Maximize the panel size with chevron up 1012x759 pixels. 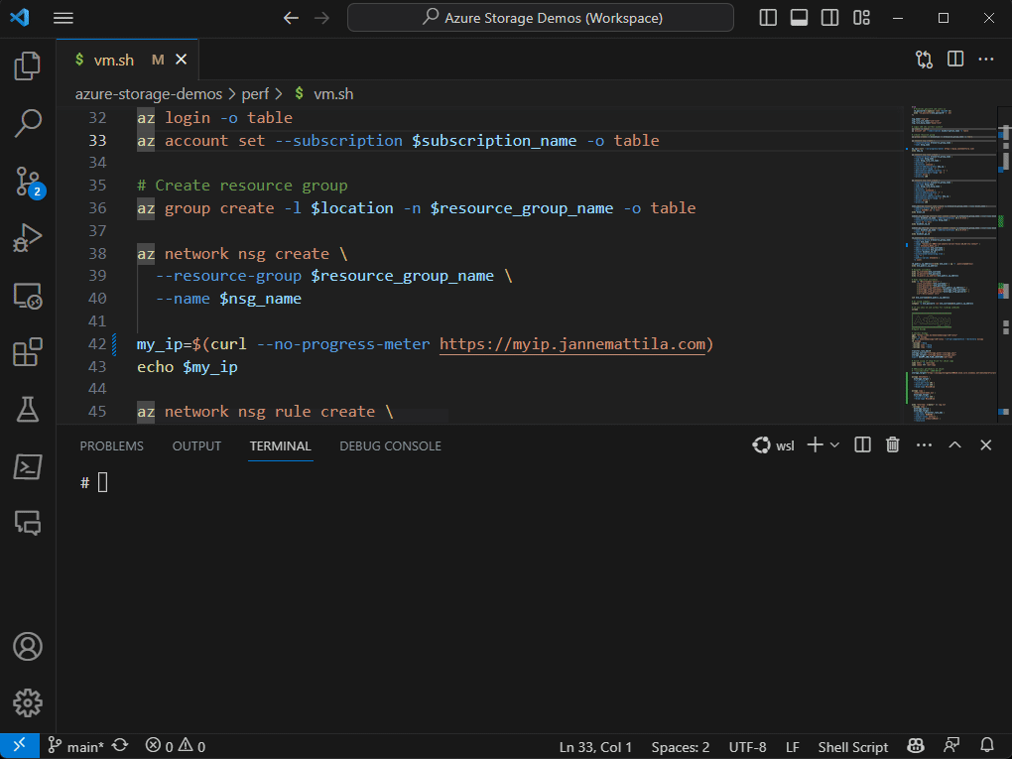[x=954, y=445]
